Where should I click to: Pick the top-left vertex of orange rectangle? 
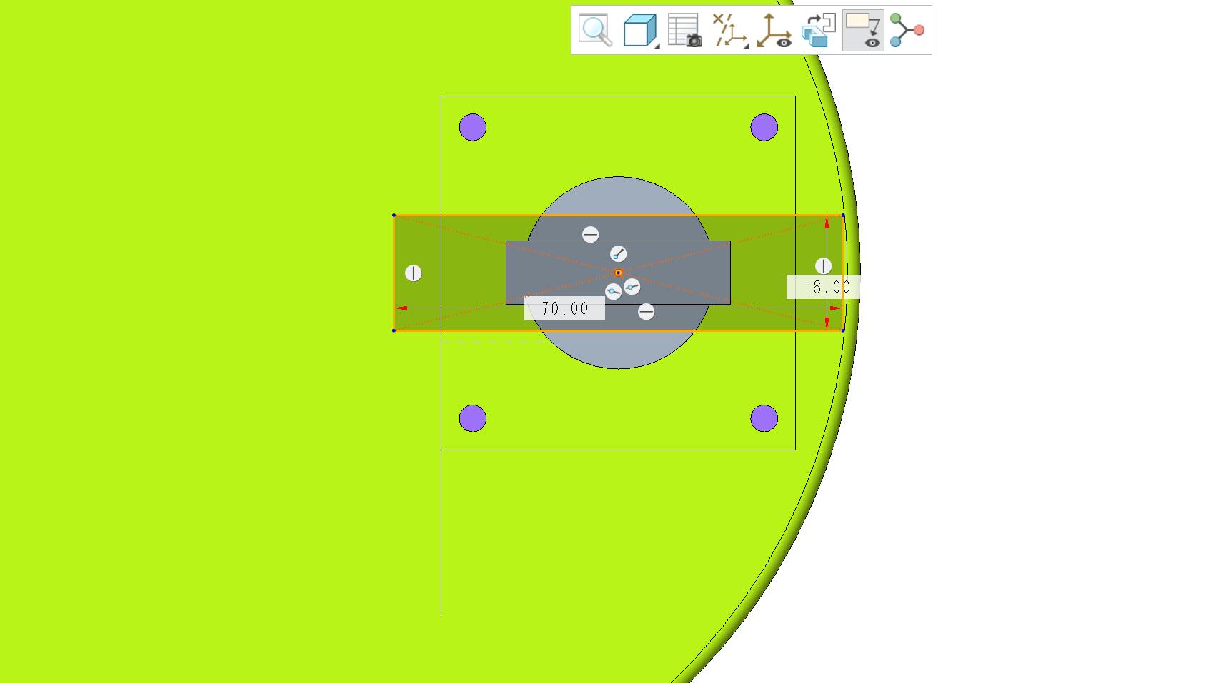pyautogui.click(x=394, y=215)
